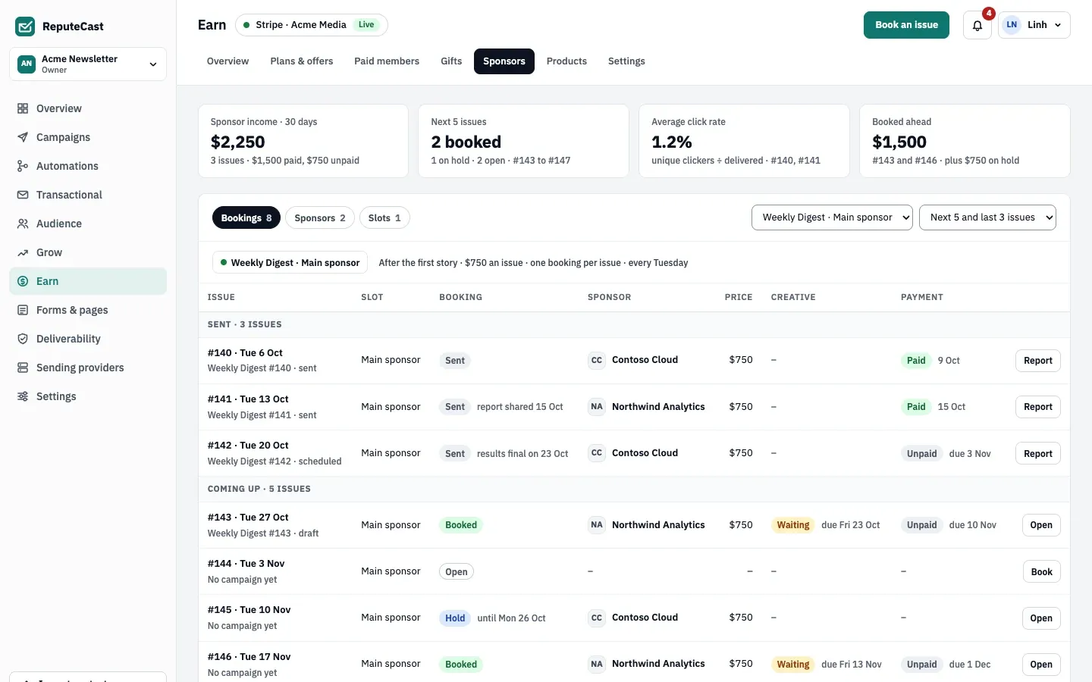1092x682 pixels.
Task: Open the Plans & offers tab
Action: point(302,61)
